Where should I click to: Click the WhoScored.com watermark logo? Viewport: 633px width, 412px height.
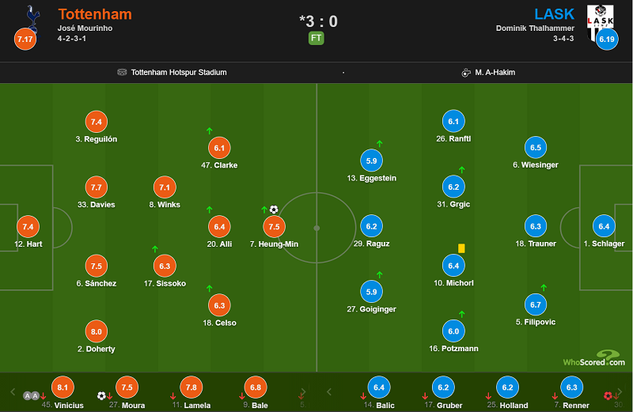(x=593, y=359)
